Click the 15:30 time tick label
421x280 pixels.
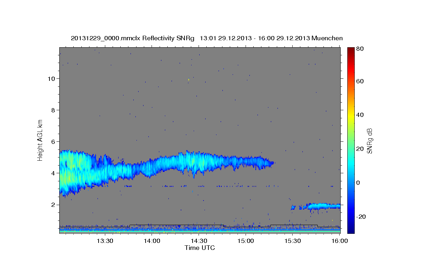tap(293, 241)
